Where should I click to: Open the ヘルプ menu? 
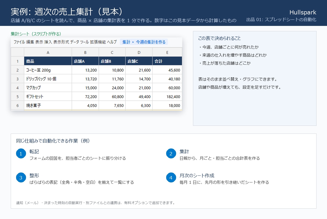[112, 42]
